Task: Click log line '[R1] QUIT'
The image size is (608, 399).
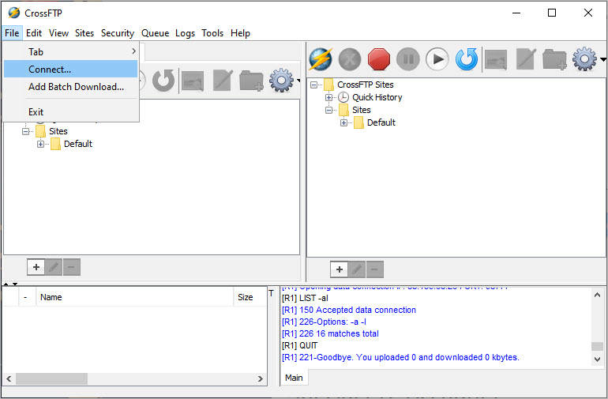Action: [x=299, y=345]
